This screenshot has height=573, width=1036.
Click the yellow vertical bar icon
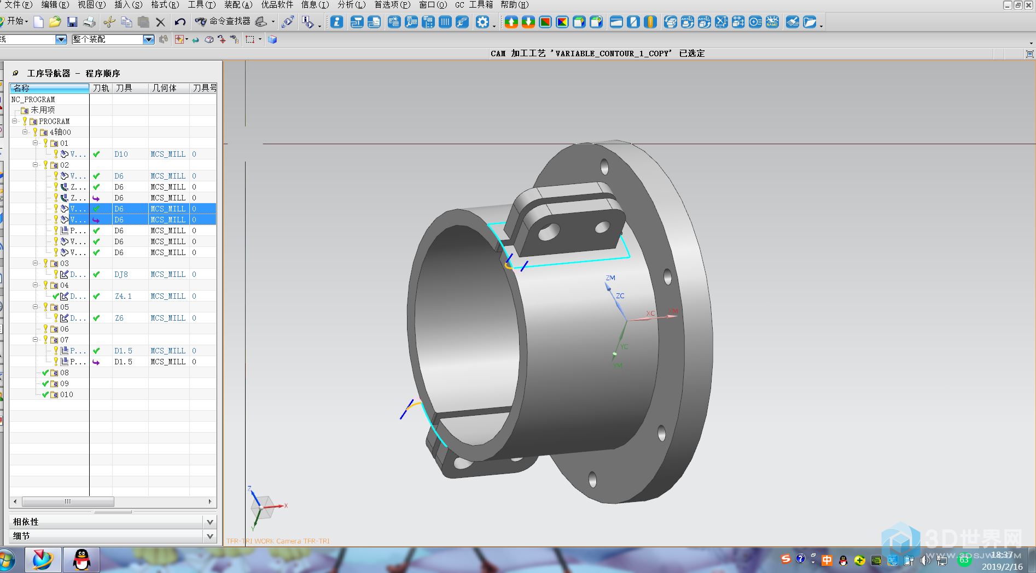tap(650, 22)
